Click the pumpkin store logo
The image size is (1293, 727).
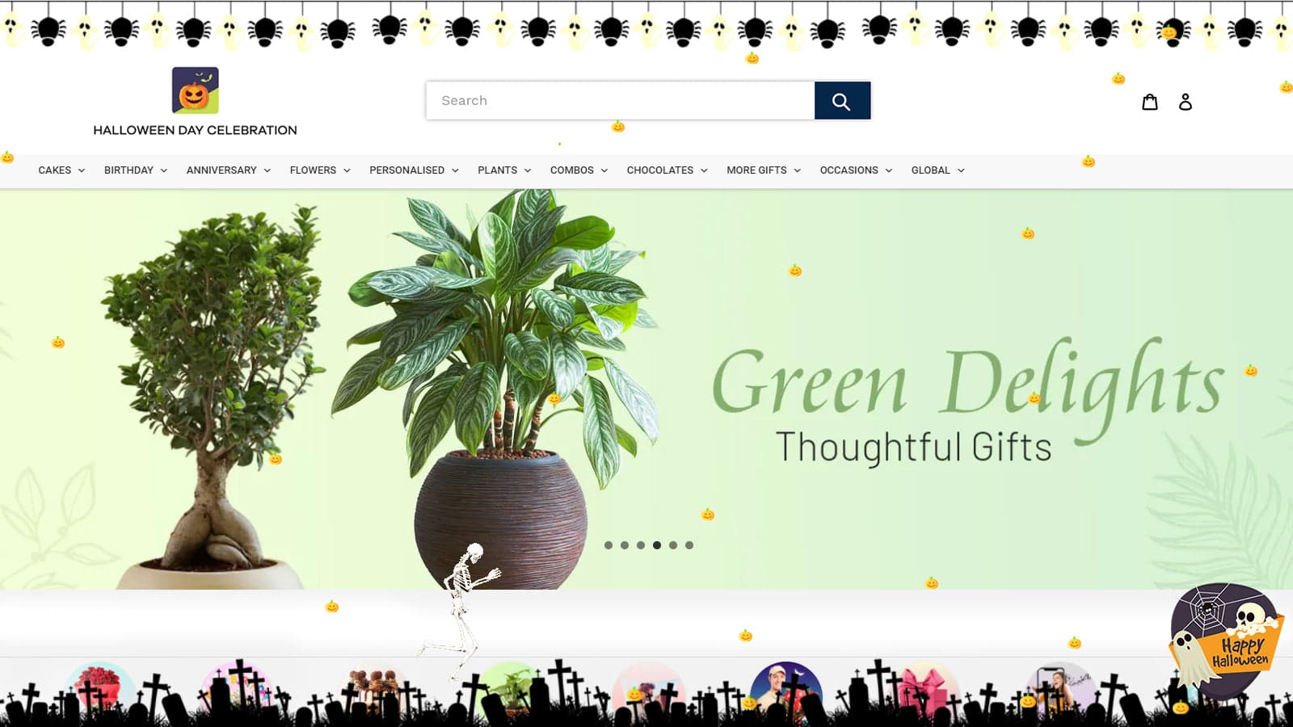click(x=195, y=90)
